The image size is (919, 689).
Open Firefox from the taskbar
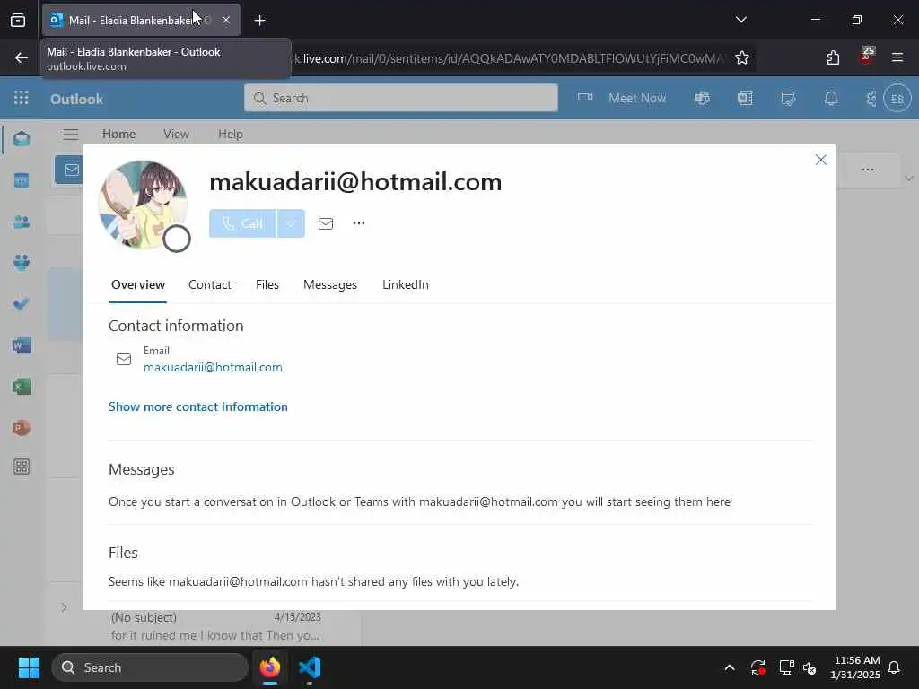click(x=270, y=667)
